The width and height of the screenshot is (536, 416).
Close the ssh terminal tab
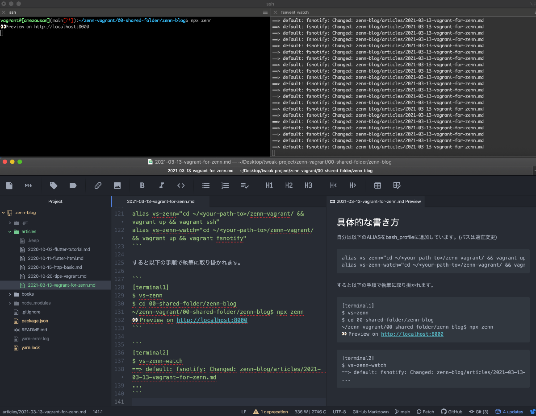click(4, 12)
